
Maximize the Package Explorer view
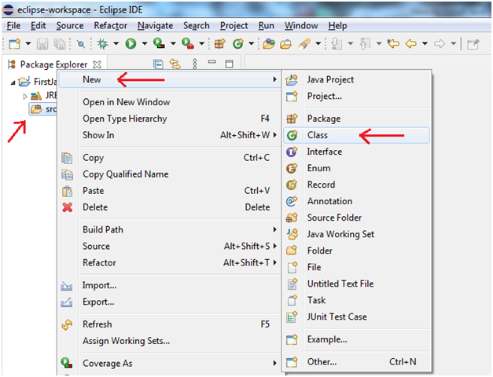(230, 64)
